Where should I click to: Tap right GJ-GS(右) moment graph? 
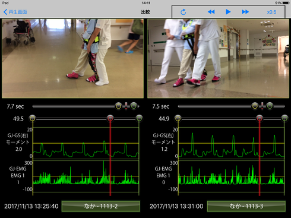click(x=231, y=143)
